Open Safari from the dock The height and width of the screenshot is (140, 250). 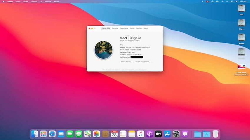tap(52, 134)
